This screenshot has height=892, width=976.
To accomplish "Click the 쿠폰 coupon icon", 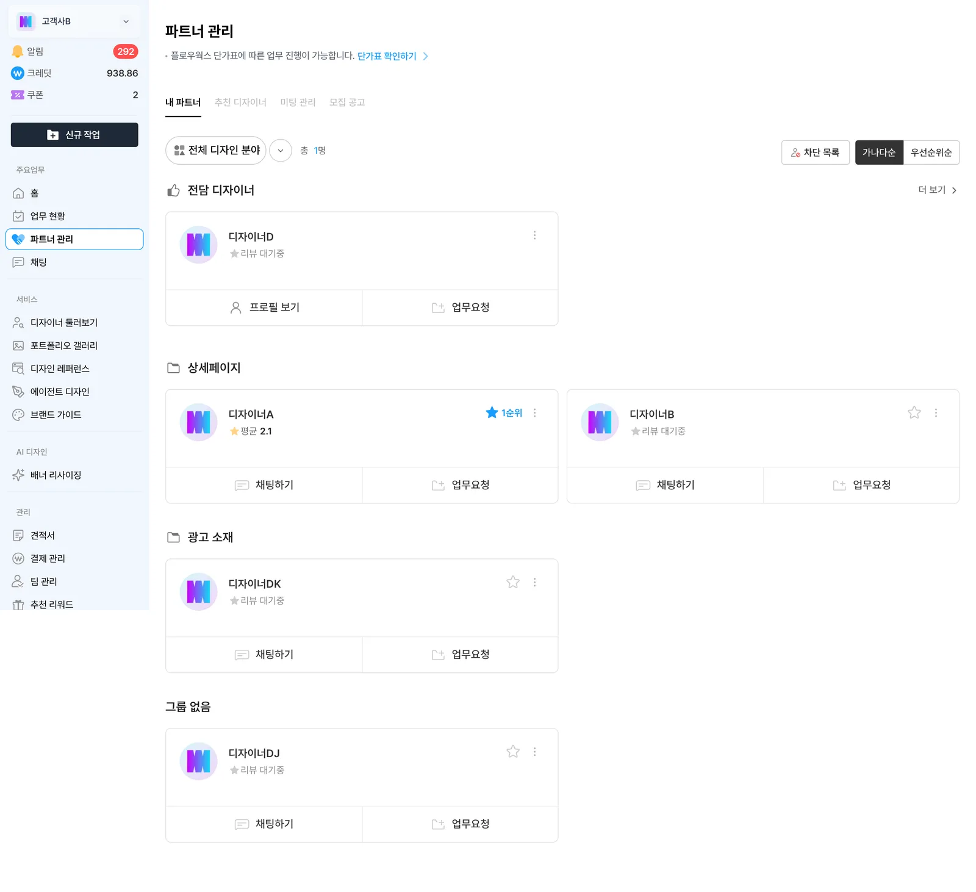I will point(18,95).
